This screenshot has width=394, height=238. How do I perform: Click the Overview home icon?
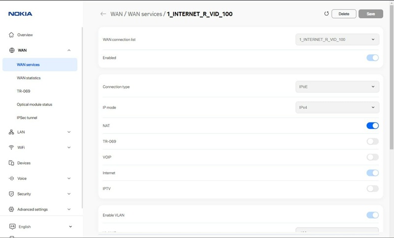coord(12,35)
